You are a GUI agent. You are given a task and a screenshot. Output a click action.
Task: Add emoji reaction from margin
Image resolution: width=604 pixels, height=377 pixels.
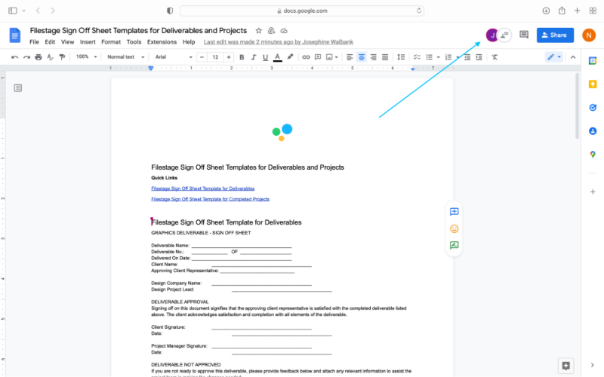(455, 229)
